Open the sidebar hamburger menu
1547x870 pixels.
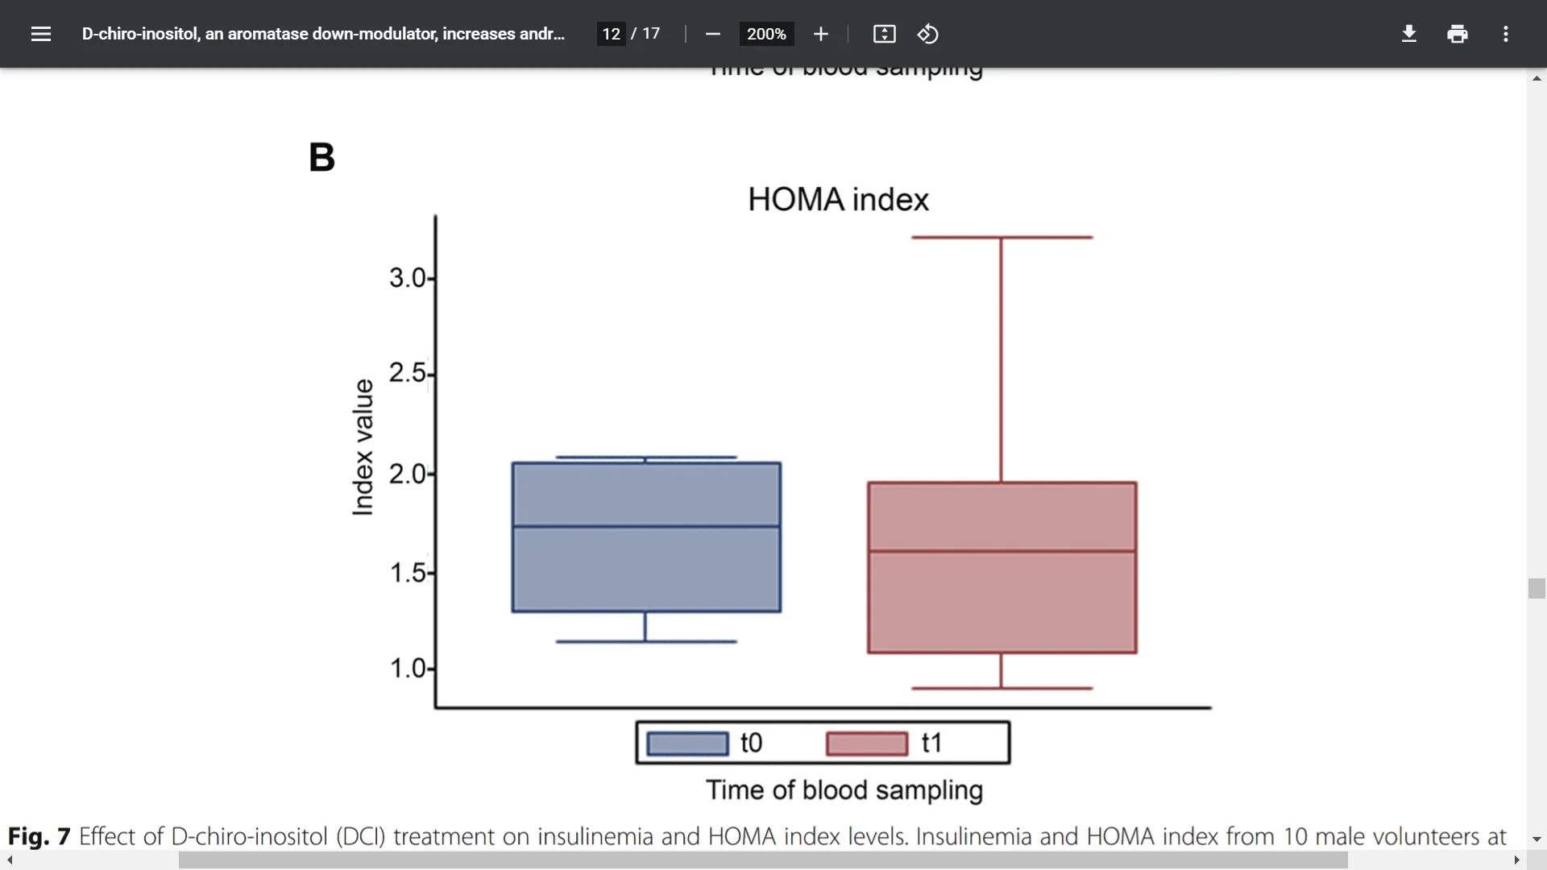(x=41, y=34)
